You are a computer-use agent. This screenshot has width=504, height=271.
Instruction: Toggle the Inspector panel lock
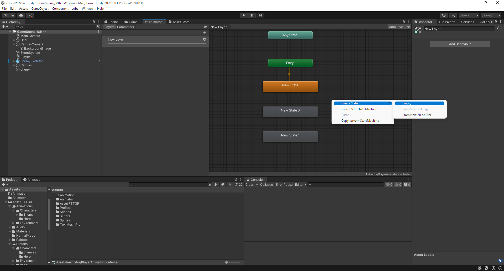(496, 22)
